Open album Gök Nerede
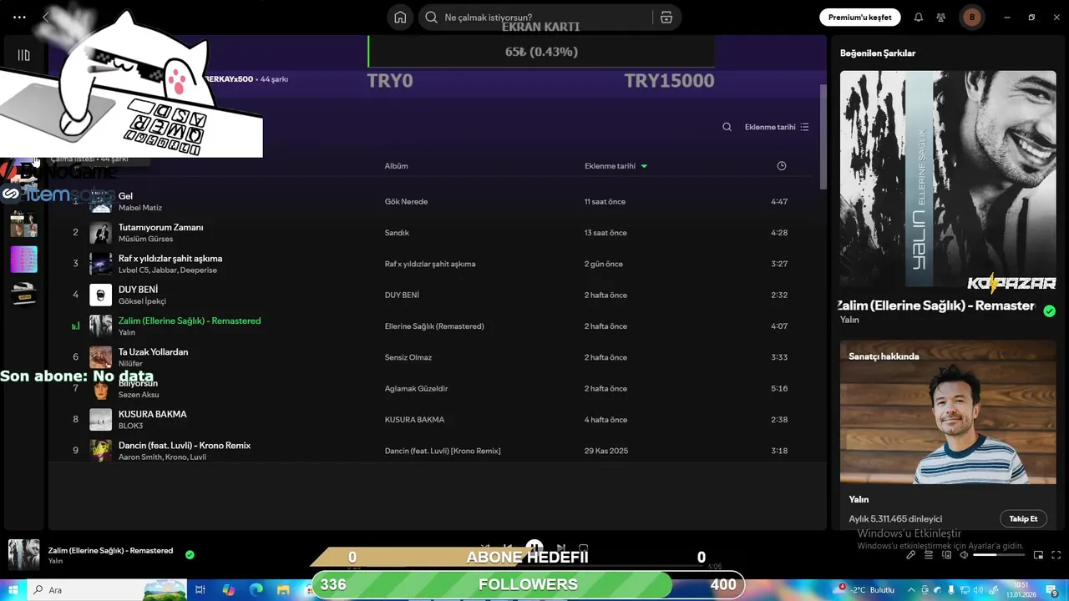 406,202
